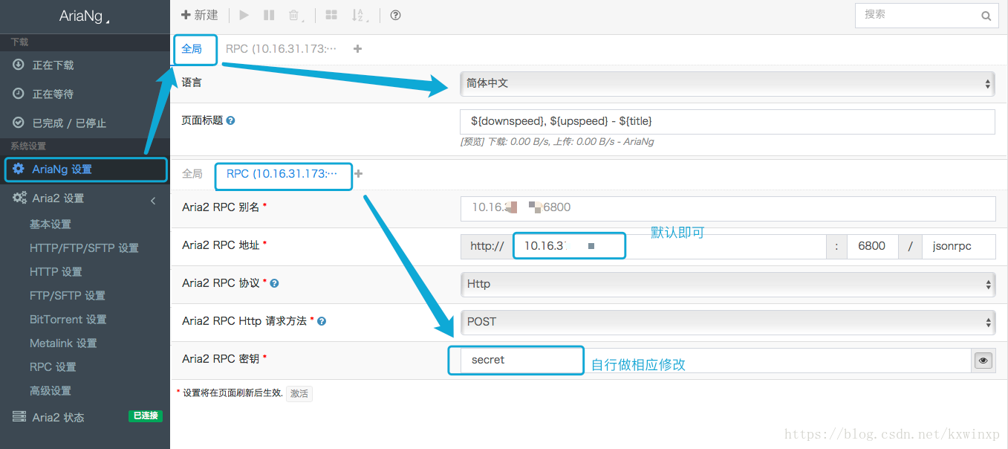1008x449 pixels.
Task: Add RPC setting with lower plus icon
Action: (x=359, y=174)
